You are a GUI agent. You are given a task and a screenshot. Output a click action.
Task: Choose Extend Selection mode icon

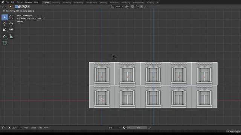[x=19, y=7]
